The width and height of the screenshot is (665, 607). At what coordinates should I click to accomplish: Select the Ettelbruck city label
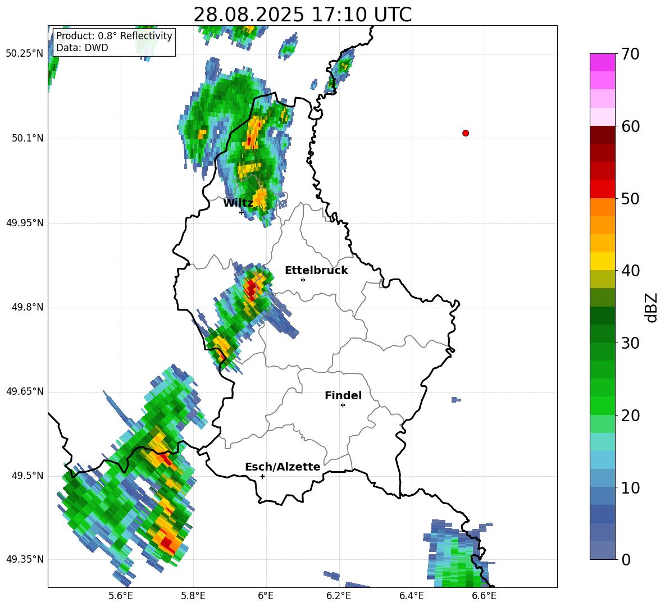click(316, 271)
